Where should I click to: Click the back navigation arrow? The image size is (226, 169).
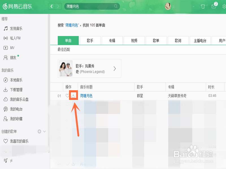pyautogui.click(x=51, y=6)
